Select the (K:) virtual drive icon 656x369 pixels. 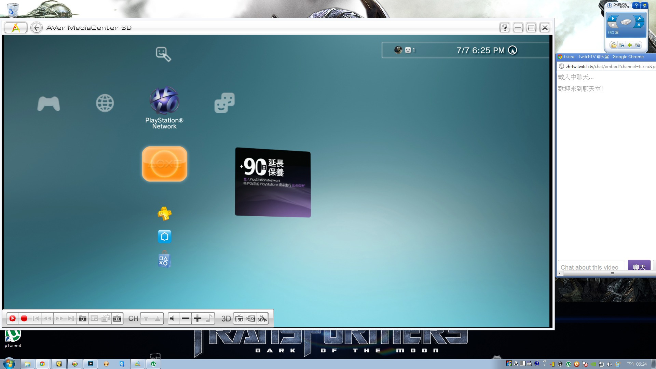626,22
